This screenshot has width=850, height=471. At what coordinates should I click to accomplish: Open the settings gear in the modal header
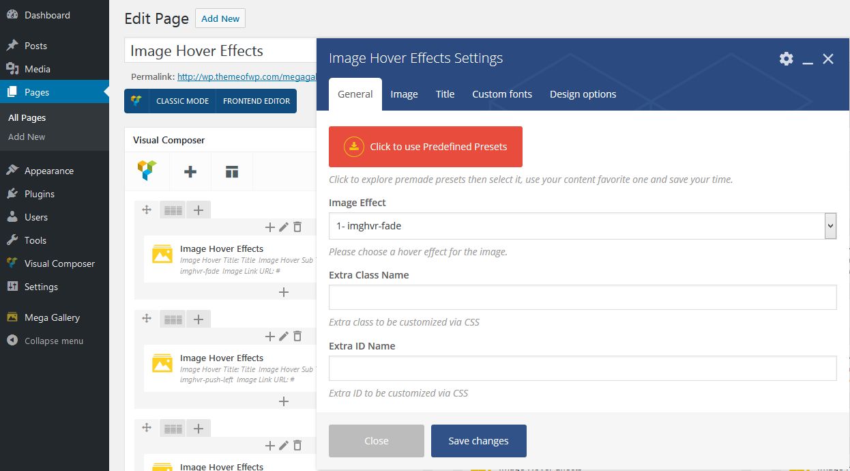tap(787, 59)
